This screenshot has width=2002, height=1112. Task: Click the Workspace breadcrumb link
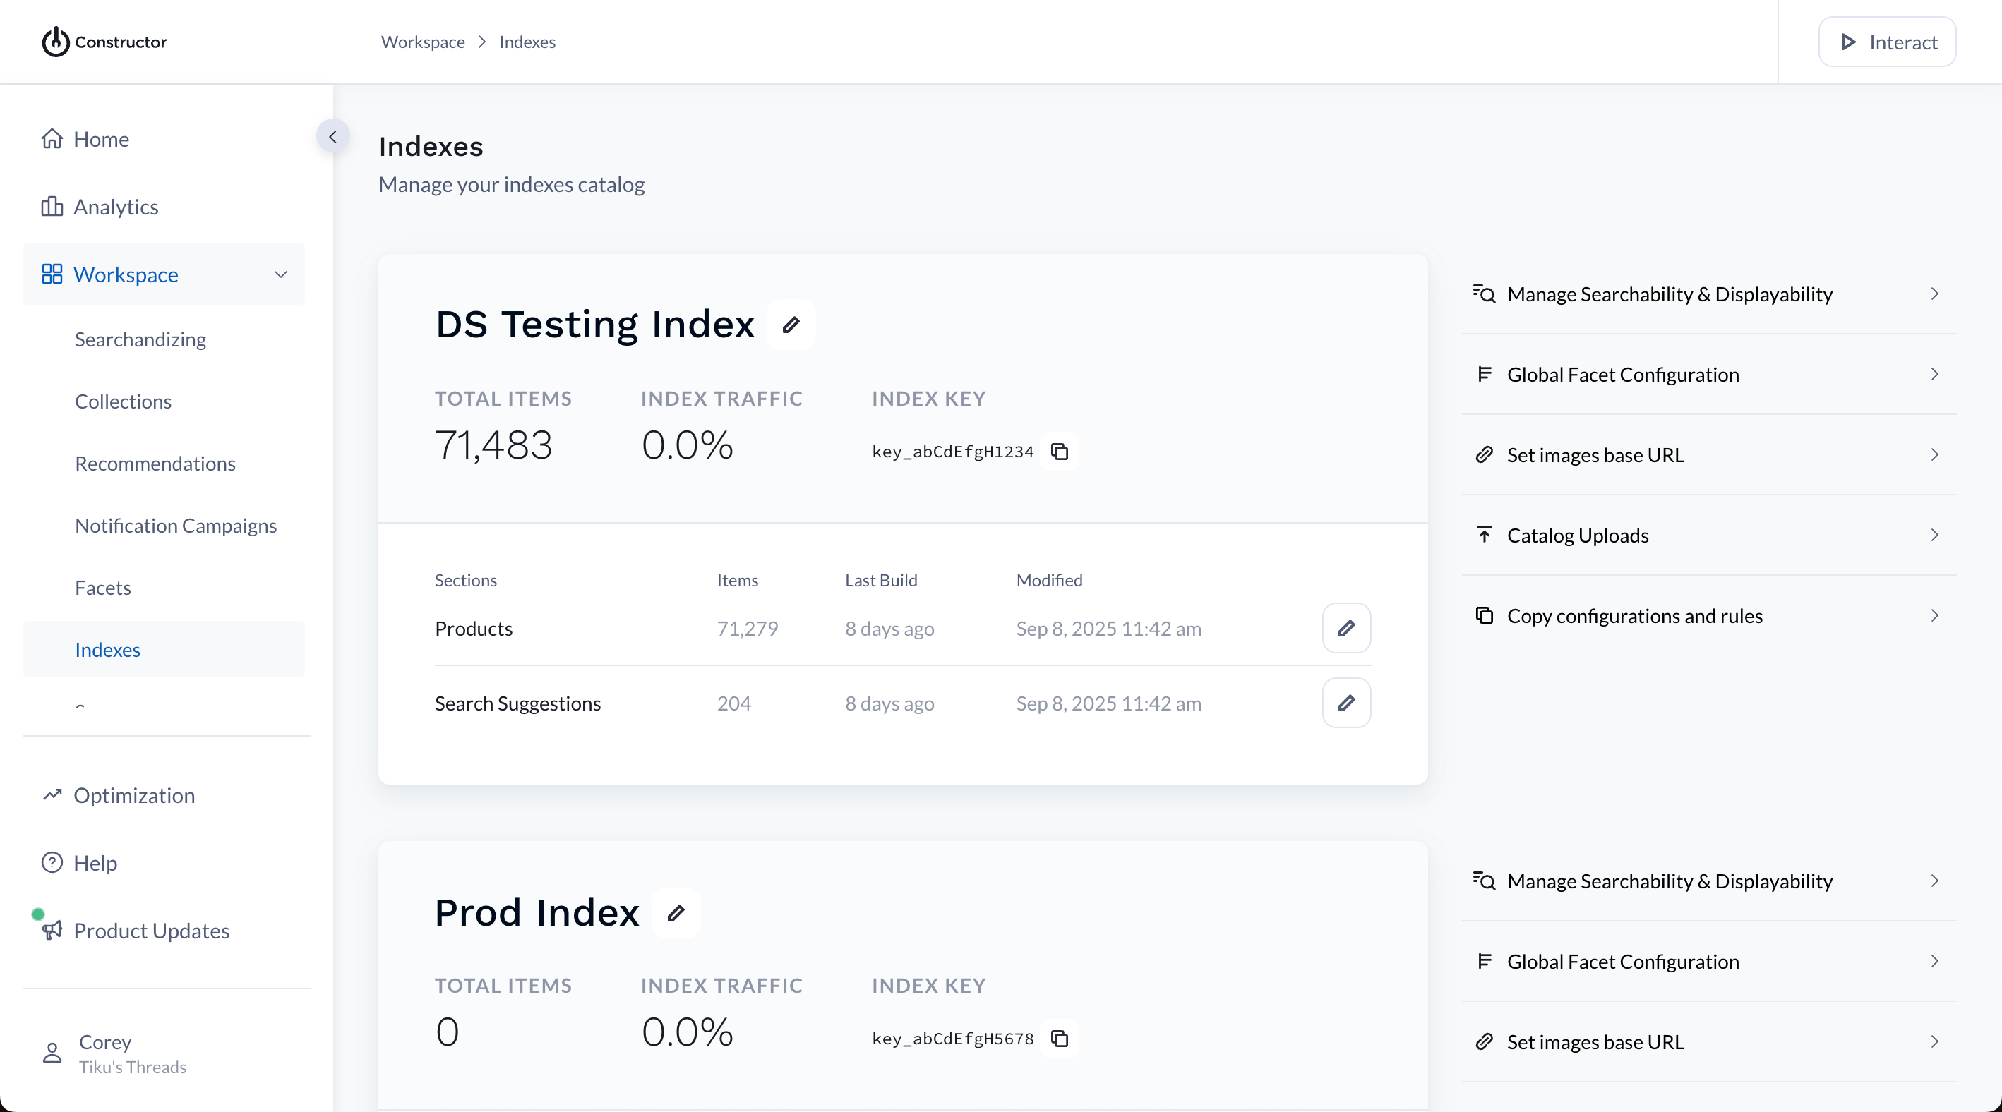click(423, 42)
